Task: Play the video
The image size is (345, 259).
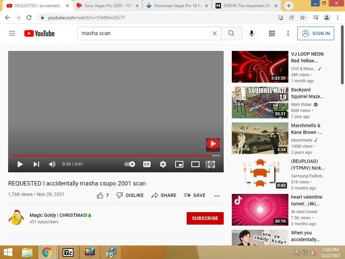Action: tap(20, 164)
